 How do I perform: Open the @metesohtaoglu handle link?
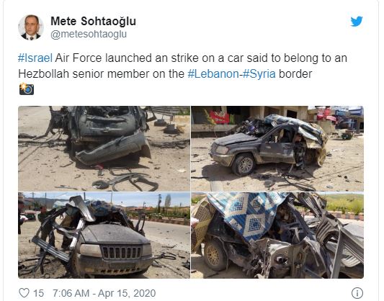89,35
